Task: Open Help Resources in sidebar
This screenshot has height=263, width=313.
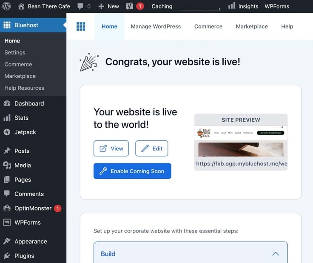Action: click(24, 88)
